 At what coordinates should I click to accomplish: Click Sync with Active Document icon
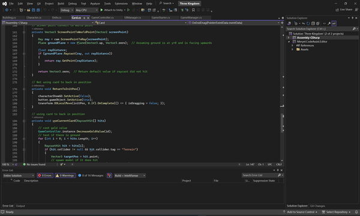304,23
